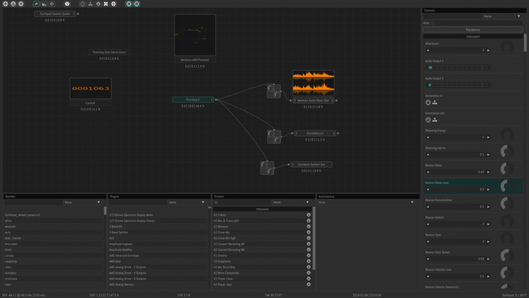Click the save/download toolbar icon

click(13, 3)
